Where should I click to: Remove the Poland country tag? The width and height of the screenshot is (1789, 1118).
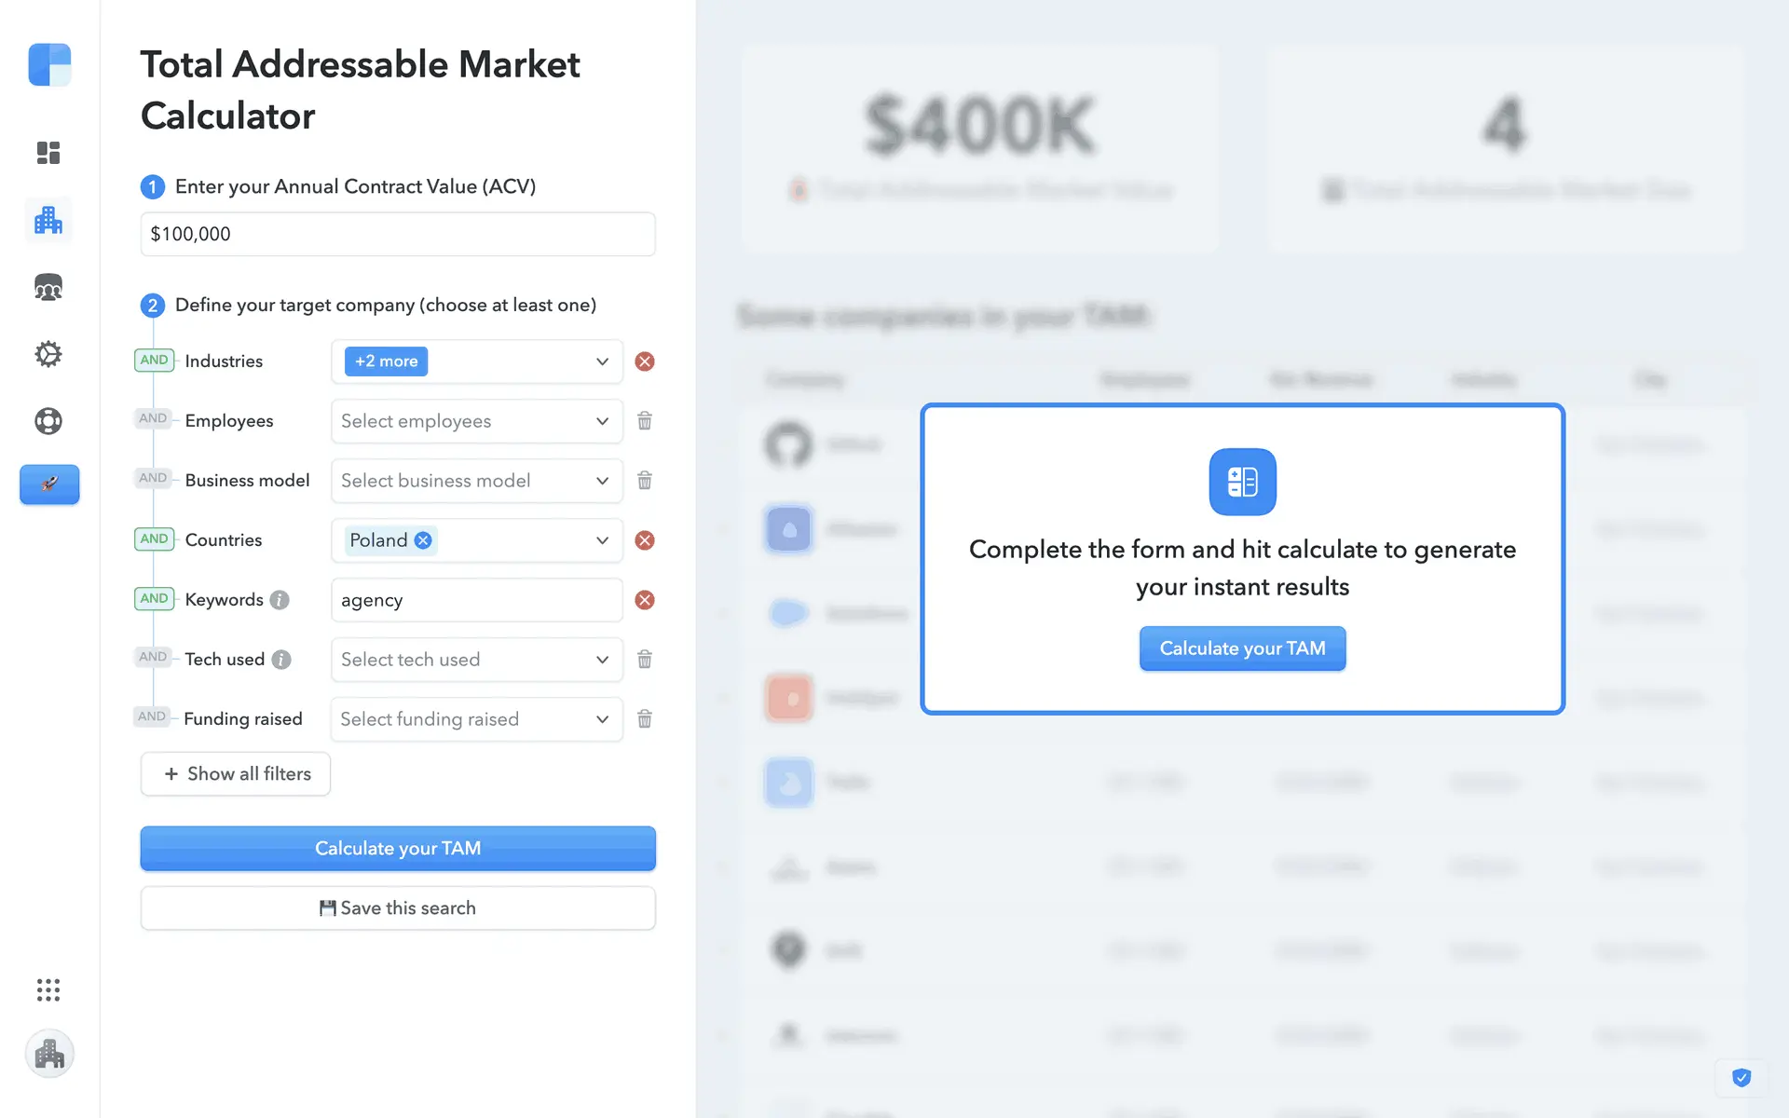[x=423, y=540]
